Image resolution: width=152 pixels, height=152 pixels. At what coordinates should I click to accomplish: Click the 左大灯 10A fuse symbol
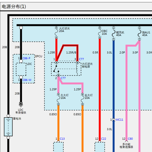coord(58,99)
